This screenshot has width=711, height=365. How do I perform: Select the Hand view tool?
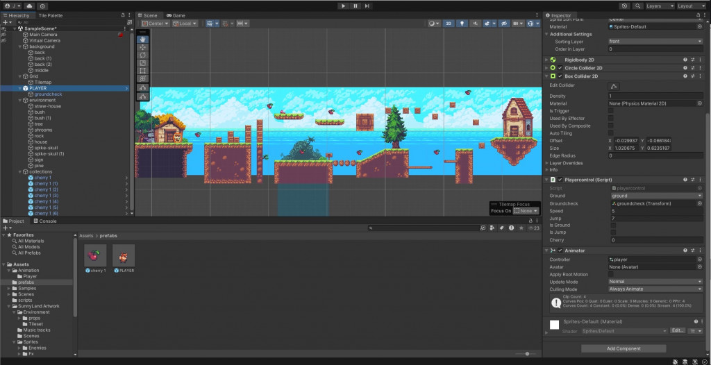click(x=143, y=40)
